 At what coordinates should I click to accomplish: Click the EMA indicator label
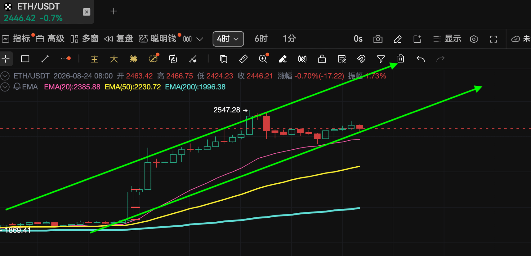click(x=30, y=87)
